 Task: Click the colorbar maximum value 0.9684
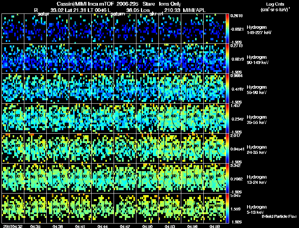tap(237, 76)
